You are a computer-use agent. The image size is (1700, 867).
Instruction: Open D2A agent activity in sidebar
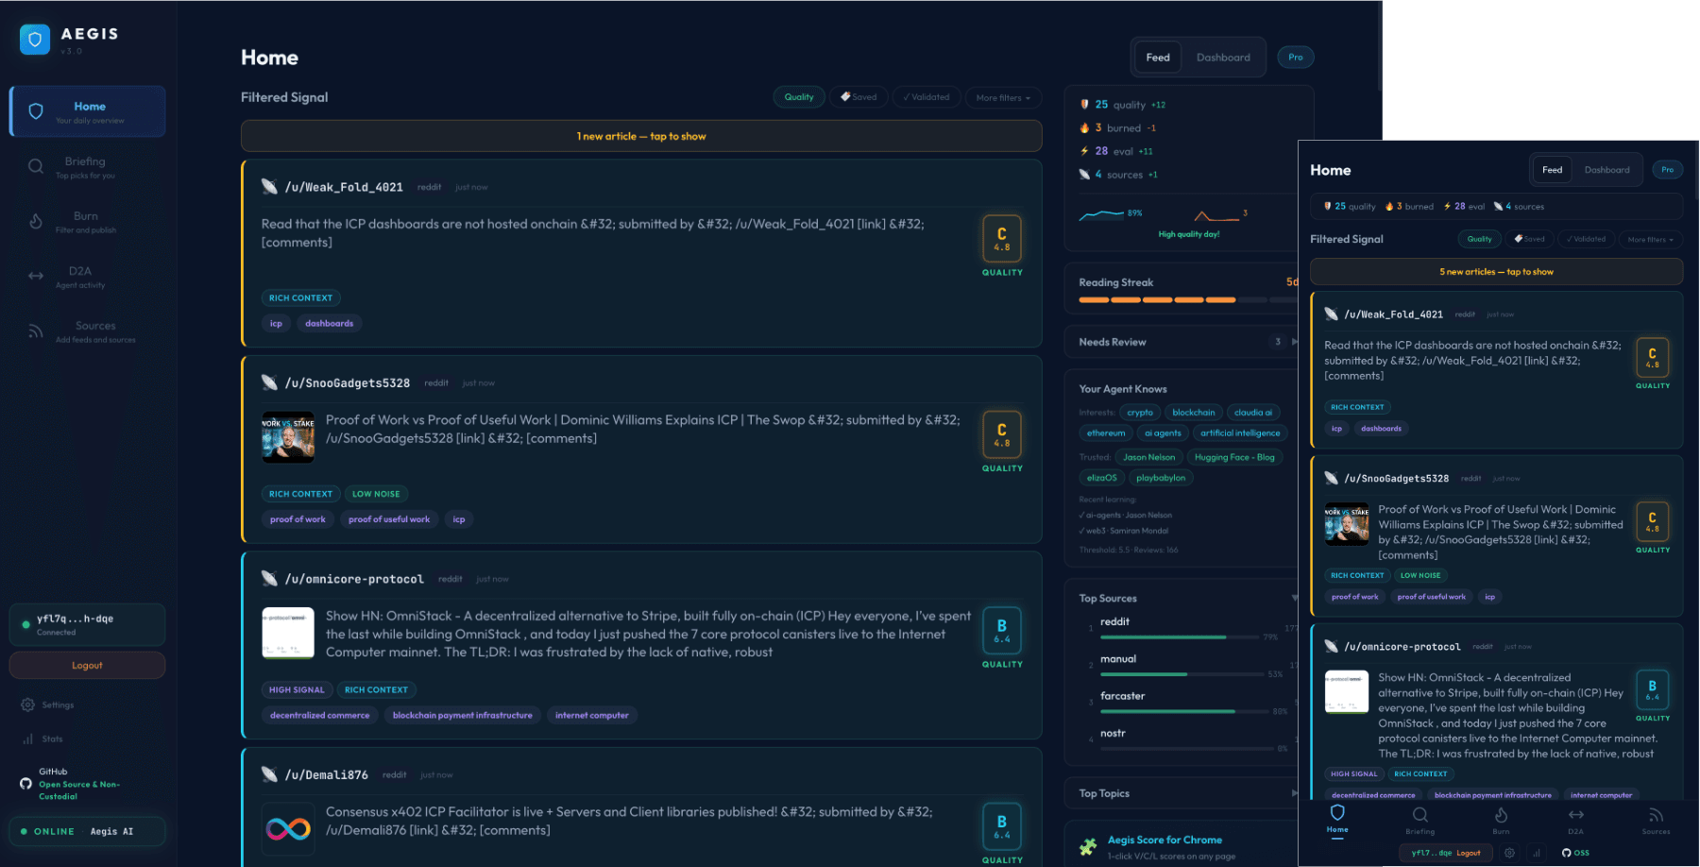click(x=87, y=277)
